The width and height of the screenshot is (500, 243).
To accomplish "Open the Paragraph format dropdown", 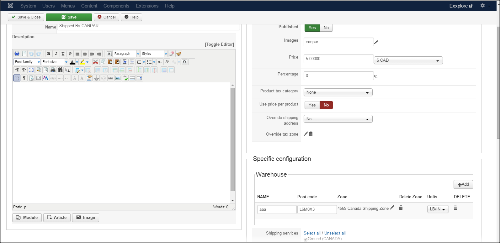I will click(126, 54).
